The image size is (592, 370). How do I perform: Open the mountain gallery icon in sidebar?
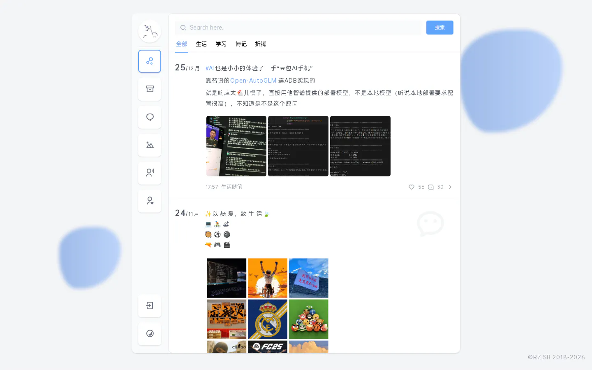click(x=150, y=145)
